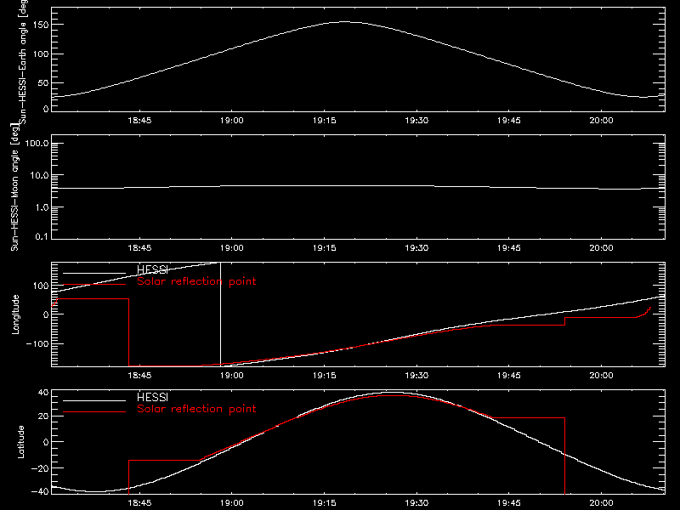The width and height of the screenshot is (680, 510).
Task: Click 19:30 time label under Earth angle plot
Action: 416,121
